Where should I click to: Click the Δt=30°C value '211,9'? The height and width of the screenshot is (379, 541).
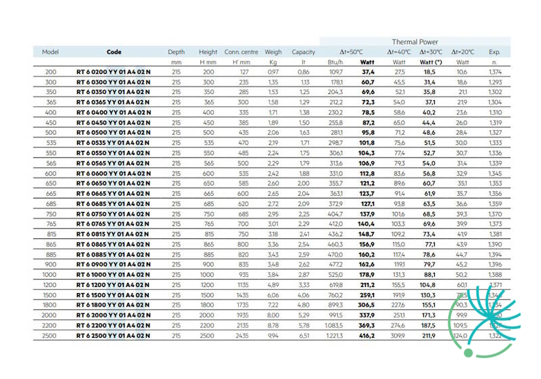coord(429,336)
